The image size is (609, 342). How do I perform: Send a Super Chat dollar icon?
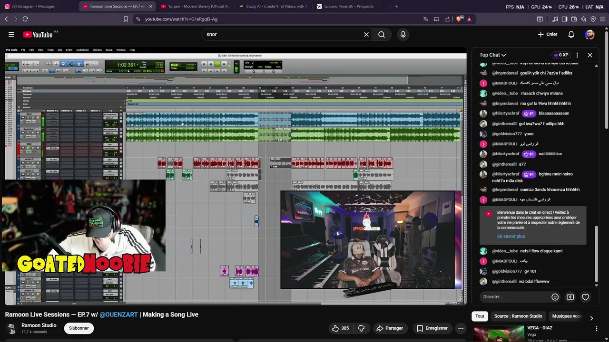tap(570, 297)
